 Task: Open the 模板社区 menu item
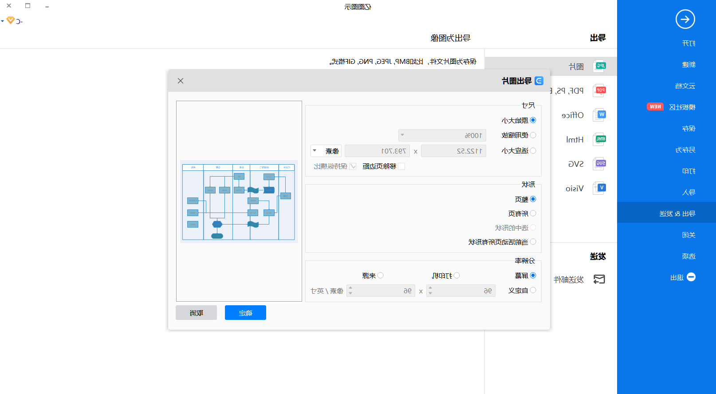point(682,107)
